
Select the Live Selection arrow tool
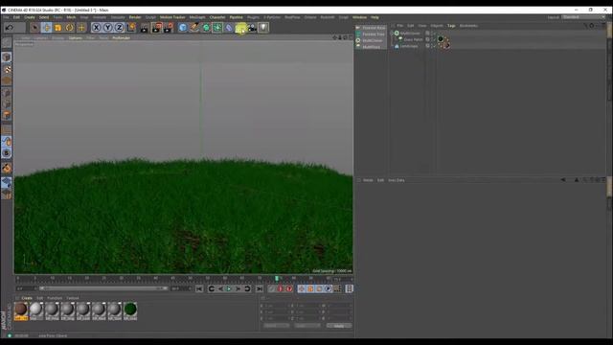coord(34,28)
